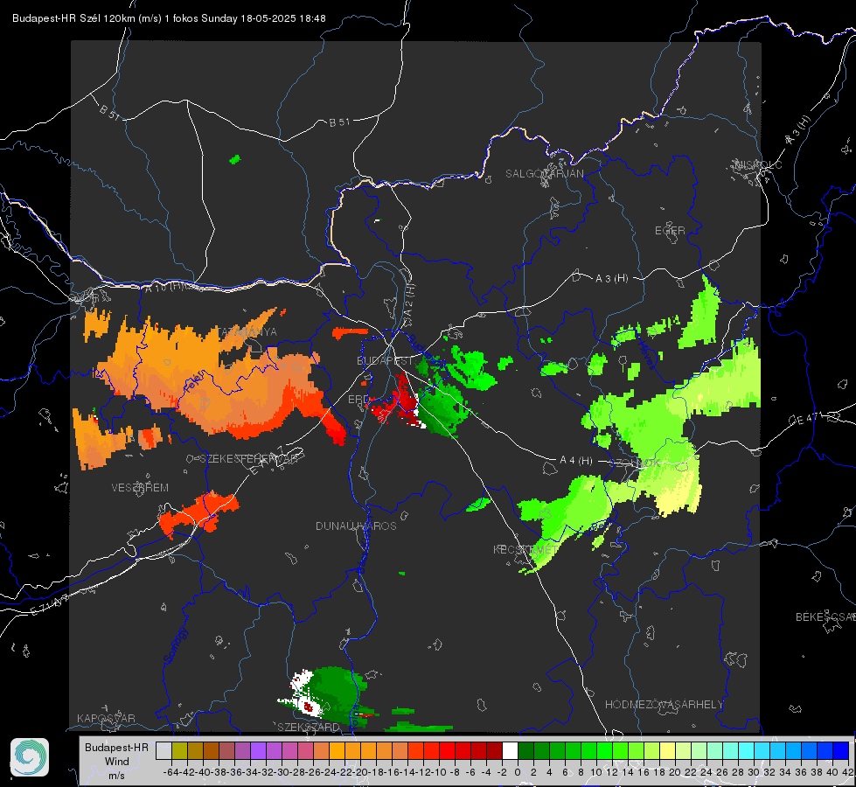Click the purple swatch above -34
The height and width of the screenshot is (787, 856).
tap(258, 750)
